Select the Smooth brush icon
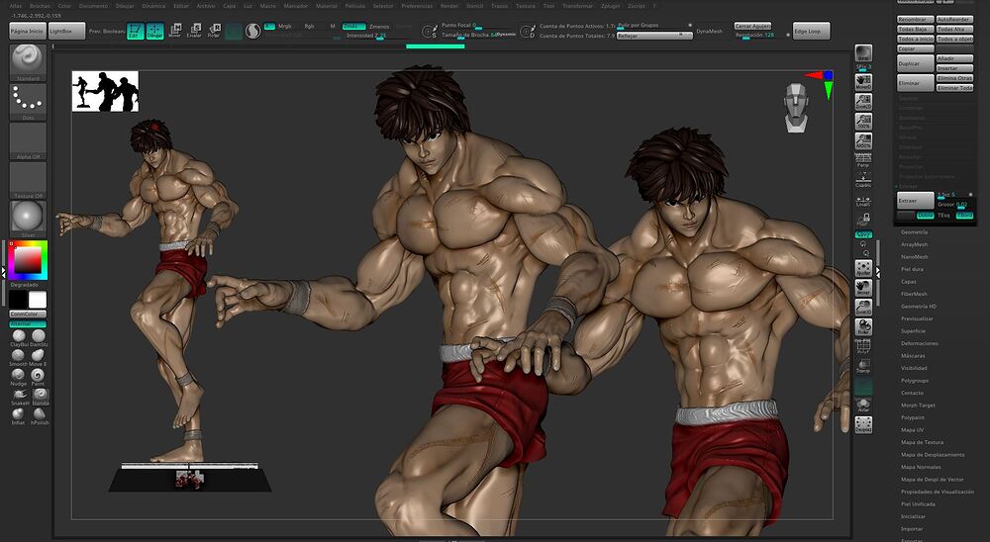The width and height of the screenshot is (990, 542). click(x=19, y=356)
